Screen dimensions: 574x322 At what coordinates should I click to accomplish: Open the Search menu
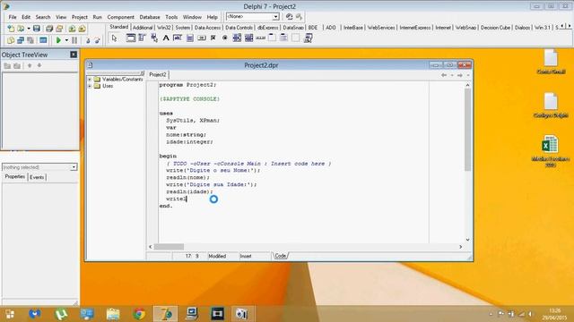click(x=43, y=17)
